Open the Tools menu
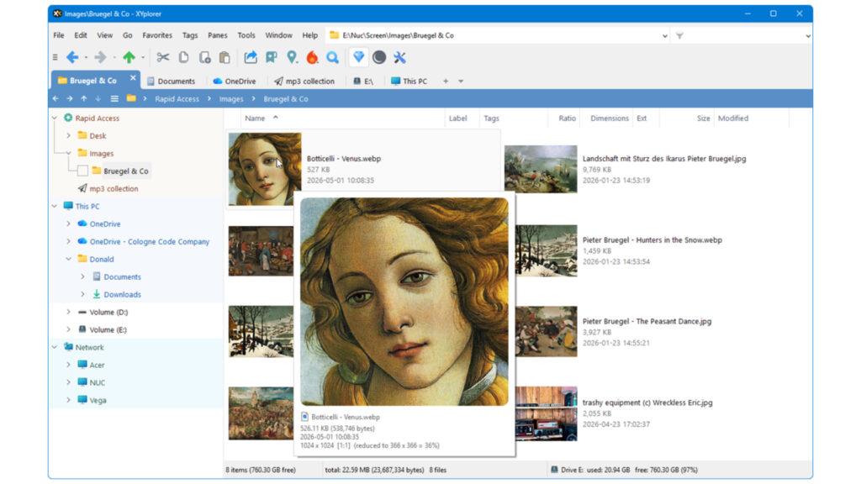This screenshot has width=861, height=484. [246, 35]
